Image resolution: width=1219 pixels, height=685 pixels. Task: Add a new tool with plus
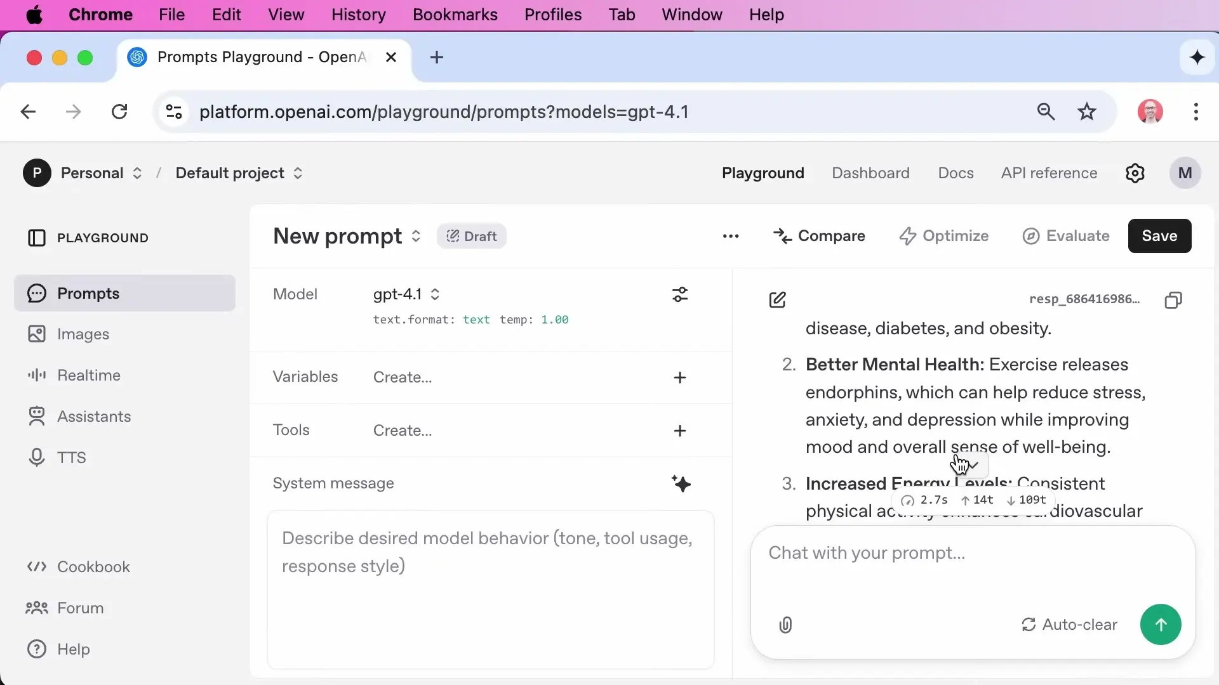(680, 431)
